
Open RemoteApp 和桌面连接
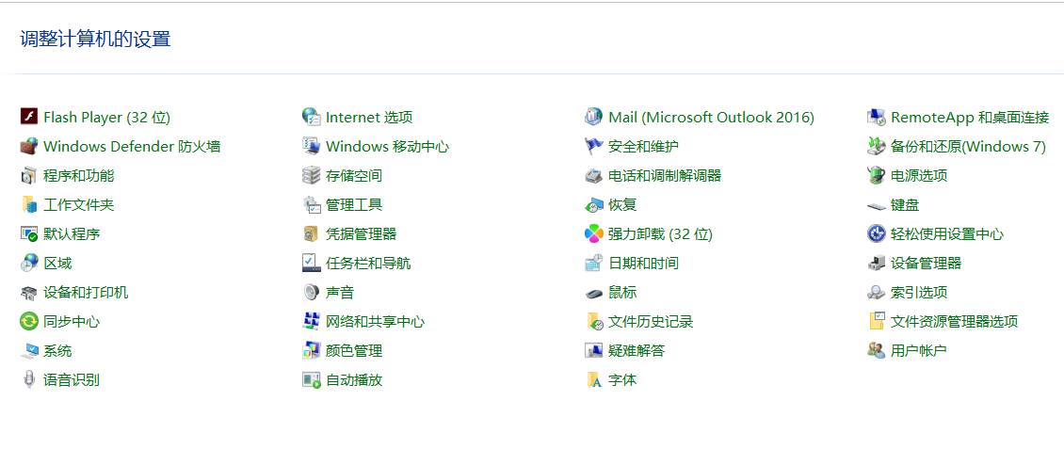point(969,117)
